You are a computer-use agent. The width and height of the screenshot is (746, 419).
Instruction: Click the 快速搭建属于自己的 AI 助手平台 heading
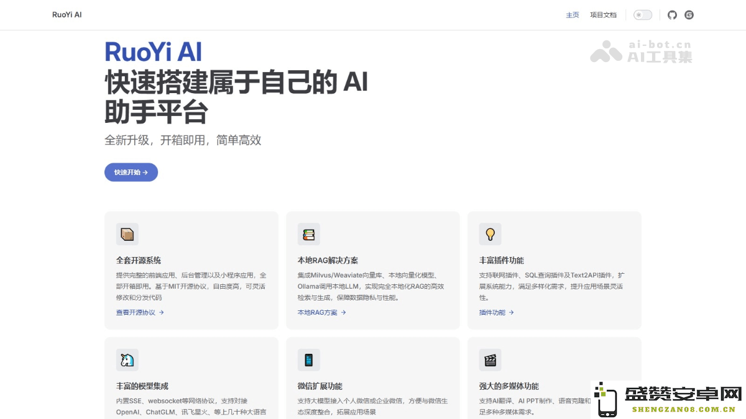[x=236, y=97]
